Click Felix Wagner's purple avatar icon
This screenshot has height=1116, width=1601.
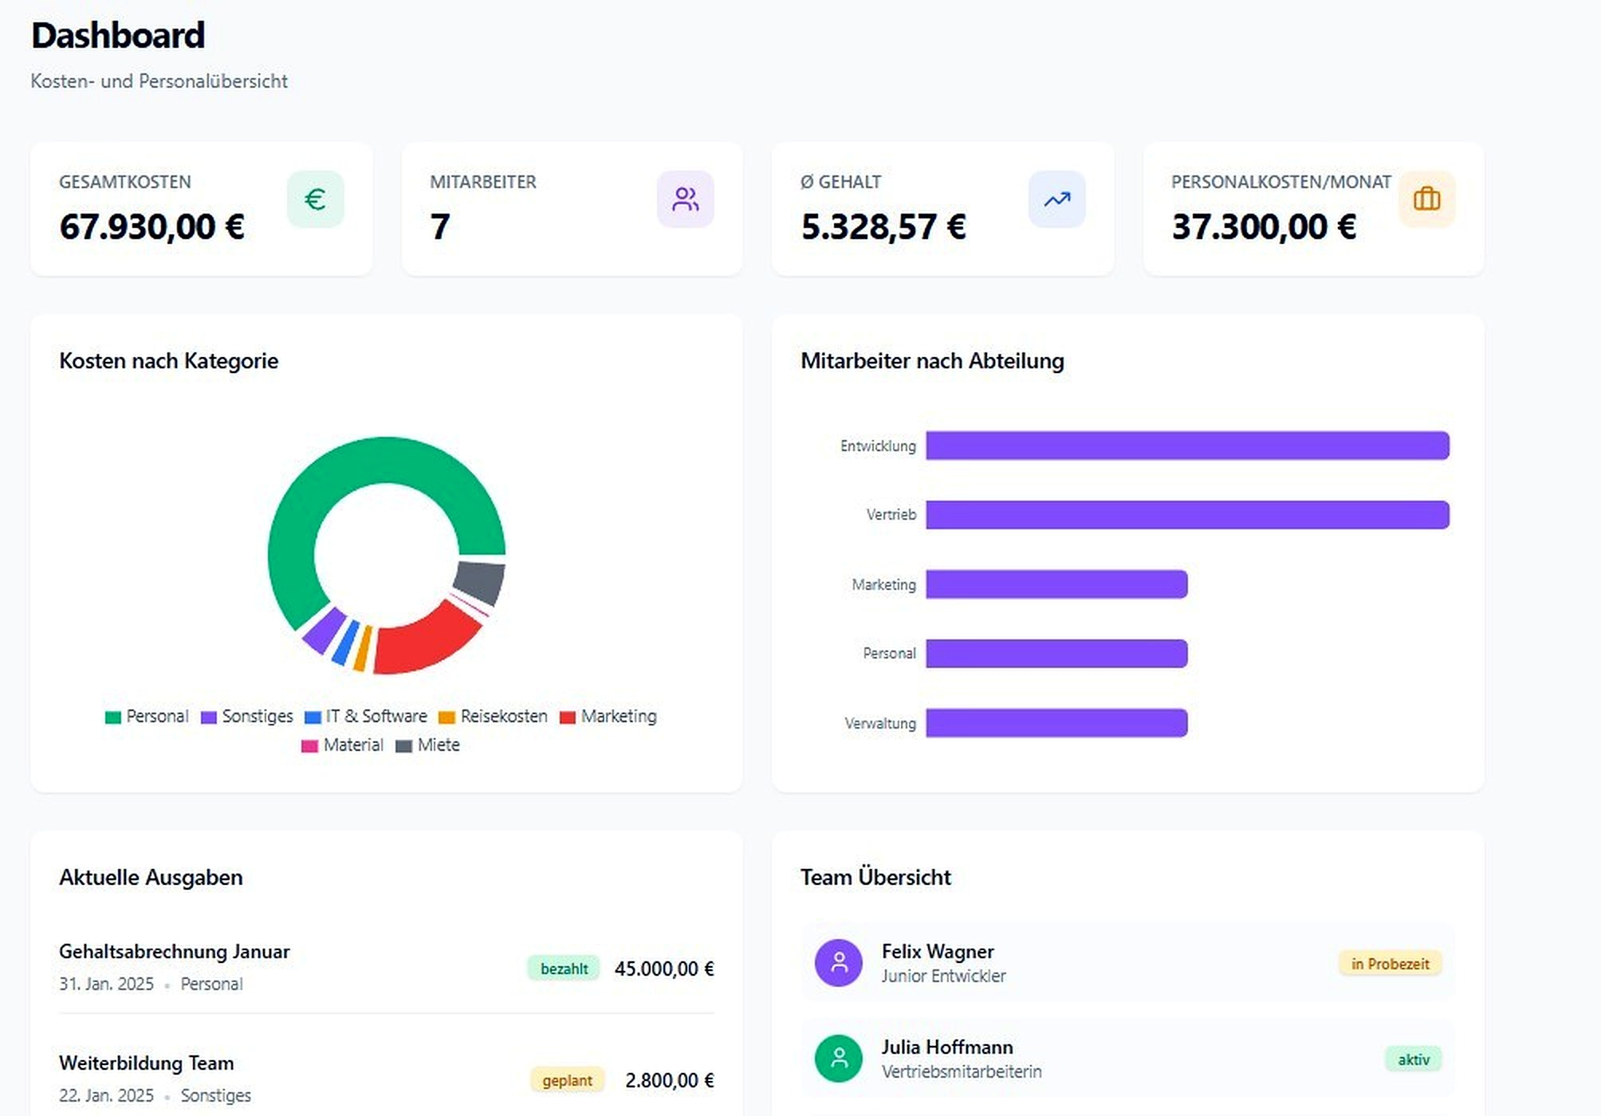click(x=838, y=963)
